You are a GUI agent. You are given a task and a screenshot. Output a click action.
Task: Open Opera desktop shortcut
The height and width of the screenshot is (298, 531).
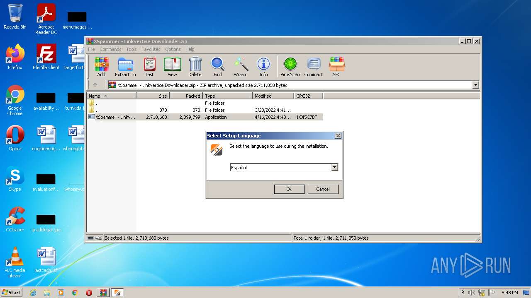(15, 138)
